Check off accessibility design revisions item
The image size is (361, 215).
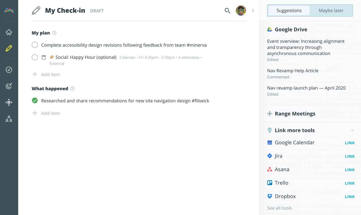35,45
